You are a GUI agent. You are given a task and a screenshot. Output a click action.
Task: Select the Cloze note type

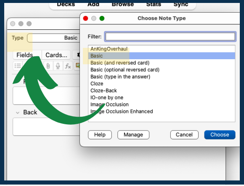[162, 84]
